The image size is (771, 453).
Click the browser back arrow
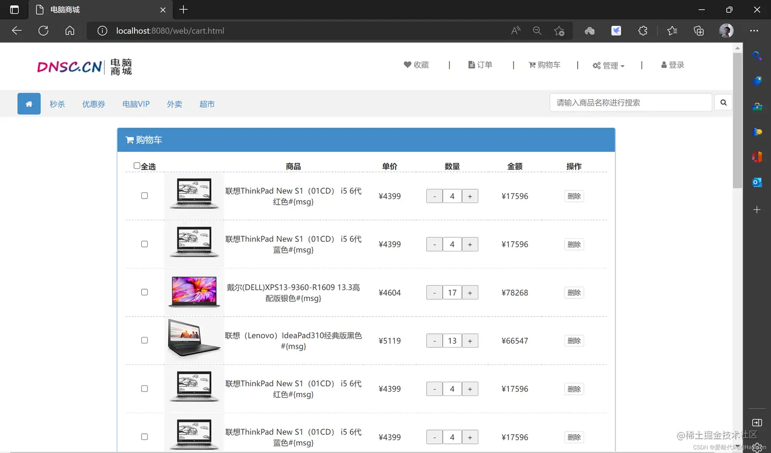(x=17, y=31)
